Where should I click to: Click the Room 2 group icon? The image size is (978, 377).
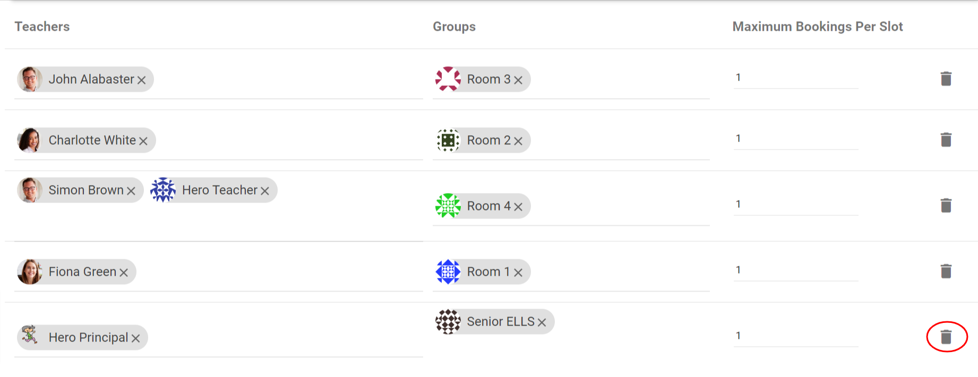click(x=449, y=140)
